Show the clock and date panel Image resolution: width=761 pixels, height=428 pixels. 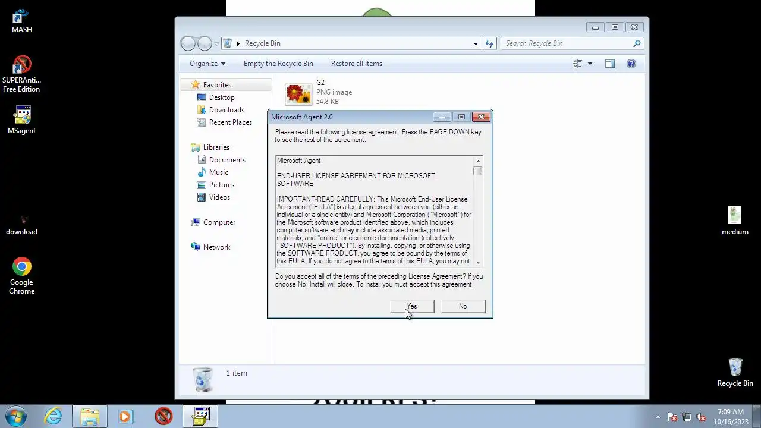pyautogui.click(x=731, y=417)
